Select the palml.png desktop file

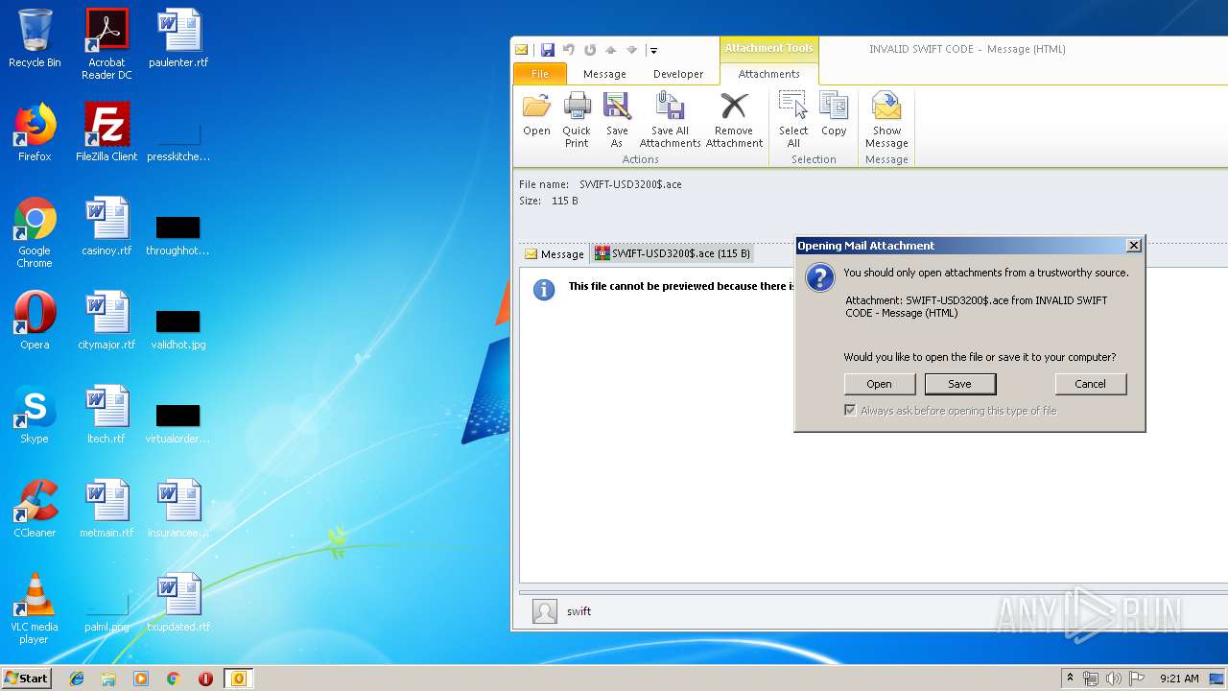106,612
